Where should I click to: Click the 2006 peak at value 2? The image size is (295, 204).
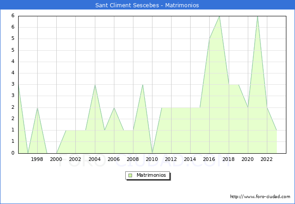[x=114, y=107]
